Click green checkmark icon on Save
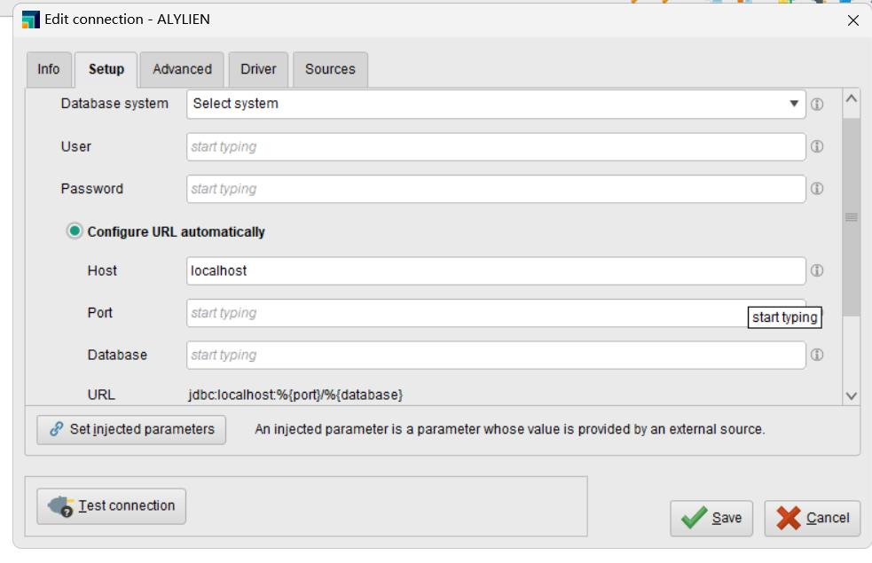872x563 pixels. 694,518
